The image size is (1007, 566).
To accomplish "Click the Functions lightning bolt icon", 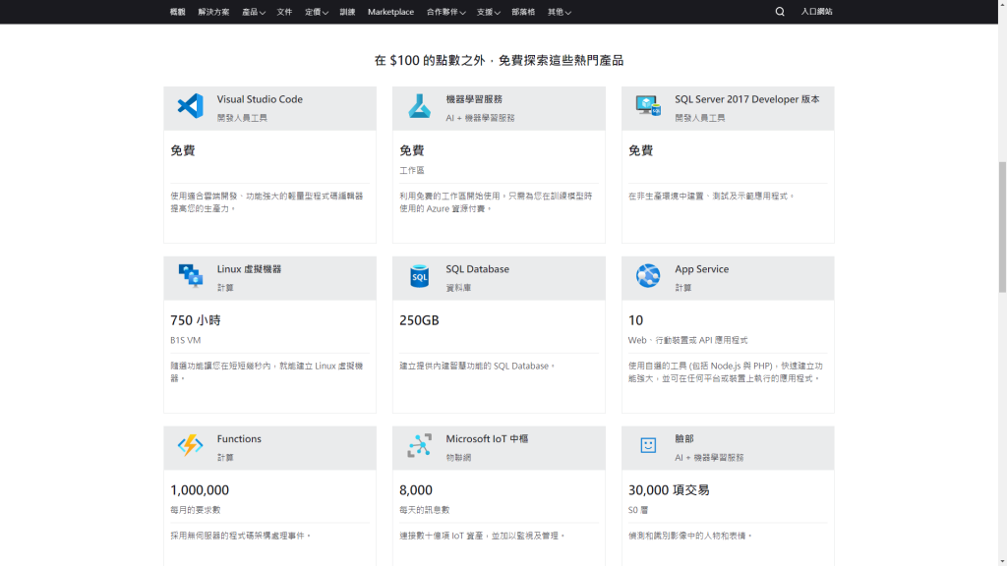I will pyautogui.click(x=190, y=445).
